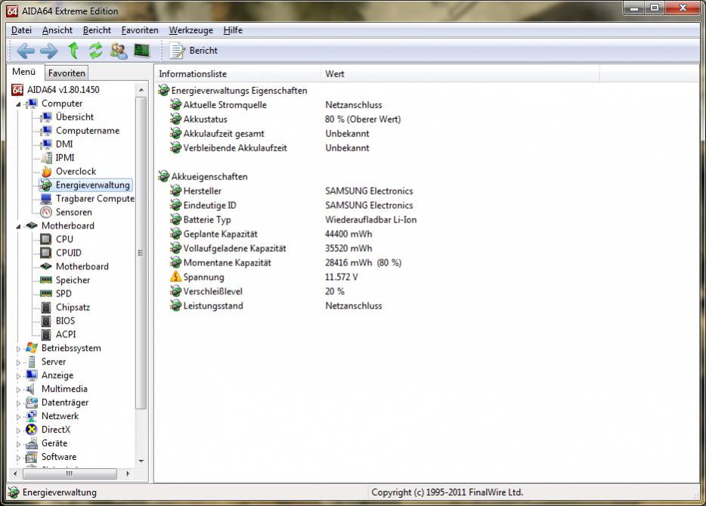706x506 pixels.
Task: Click the Betriebssystem Windows flag icon
Action: point(32,348)
